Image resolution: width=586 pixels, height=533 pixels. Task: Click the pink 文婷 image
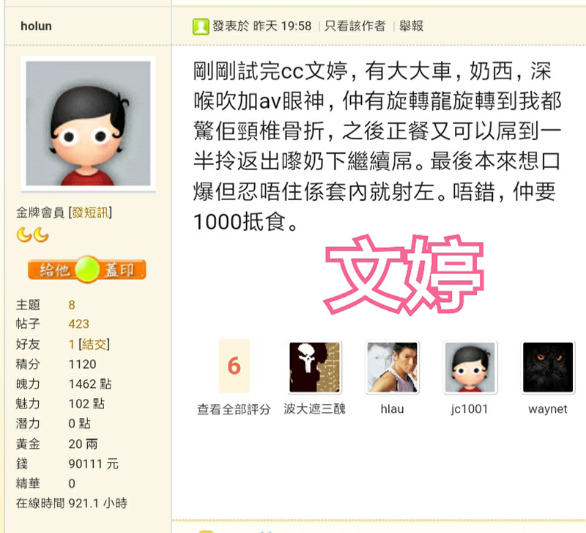click(404, 274)
